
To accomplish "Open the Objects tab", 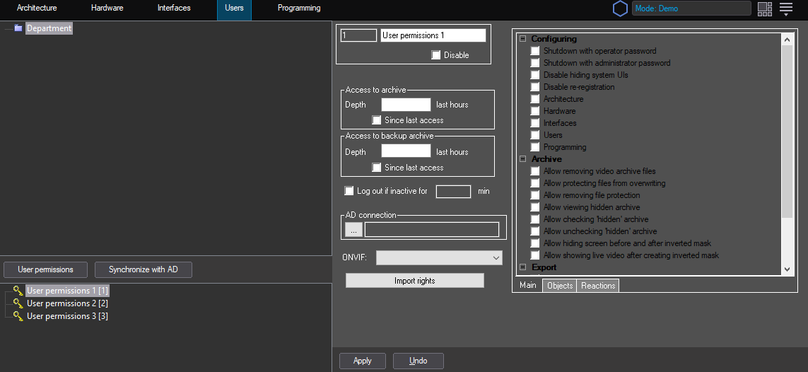I will [560, 286].
